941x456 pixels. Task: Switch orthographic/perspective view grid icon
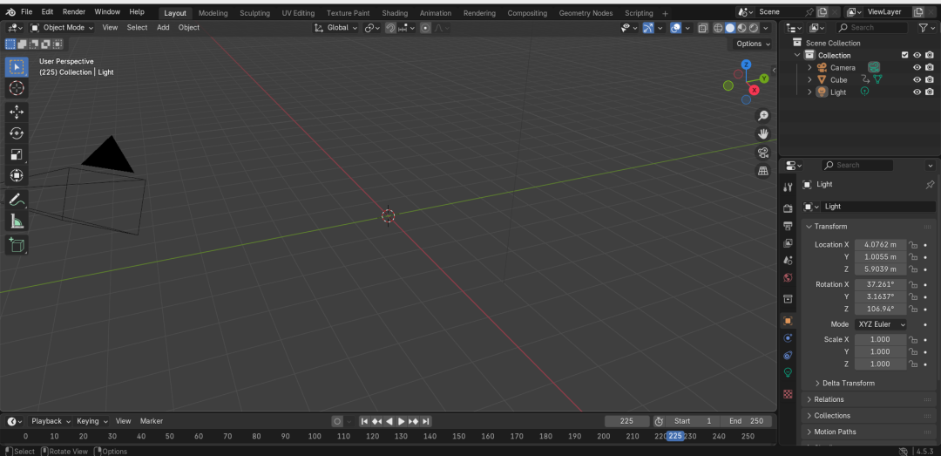762,171
